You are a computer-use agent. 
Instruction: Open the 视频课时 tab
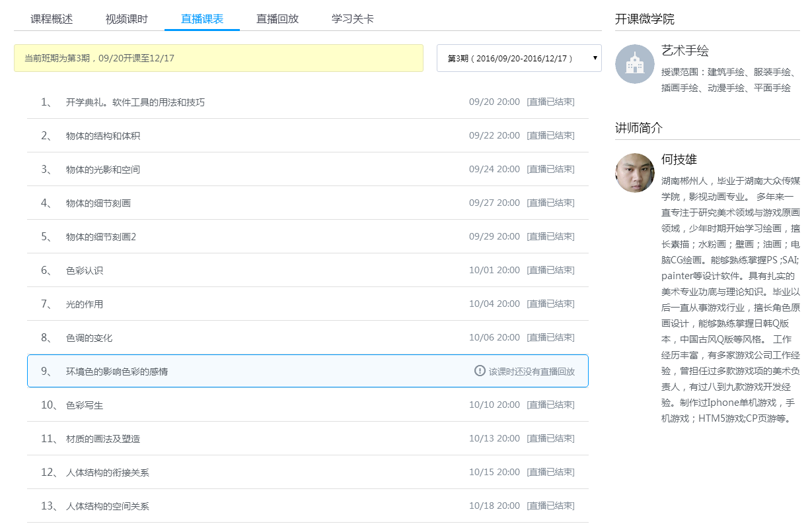pos(126,18)
